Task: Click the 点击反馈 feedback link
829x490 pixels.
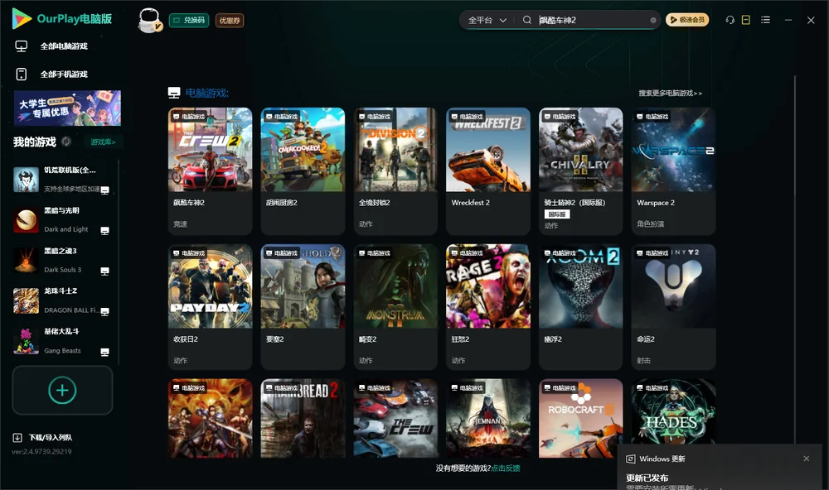Action: (506, 468)
